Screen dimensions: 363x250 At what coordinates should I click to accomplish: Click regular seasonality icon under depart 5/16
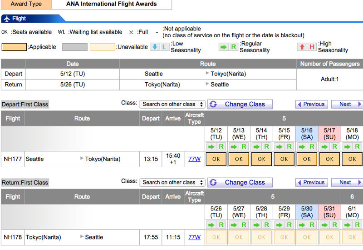(x=307, y=146)
